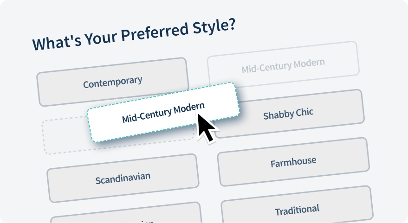The width and height of the screenshot is (408, 223).
Task: Tap the Farmhouse label text
Action: pyautogui.click(x=293, y=162)
